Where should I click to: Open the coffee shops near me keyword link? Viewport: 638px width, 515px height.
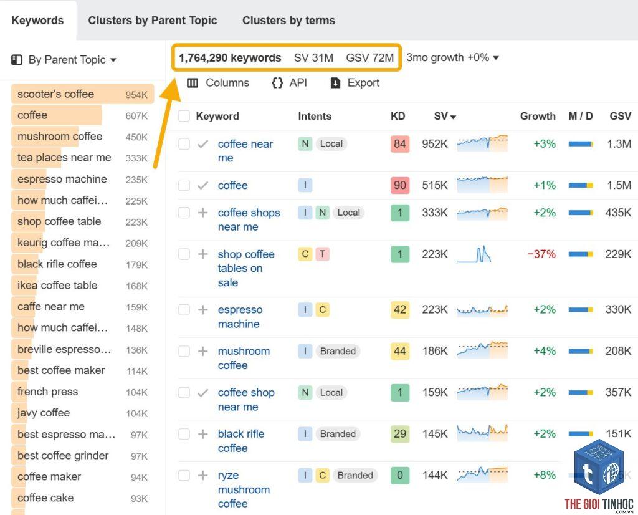[249, 220]
